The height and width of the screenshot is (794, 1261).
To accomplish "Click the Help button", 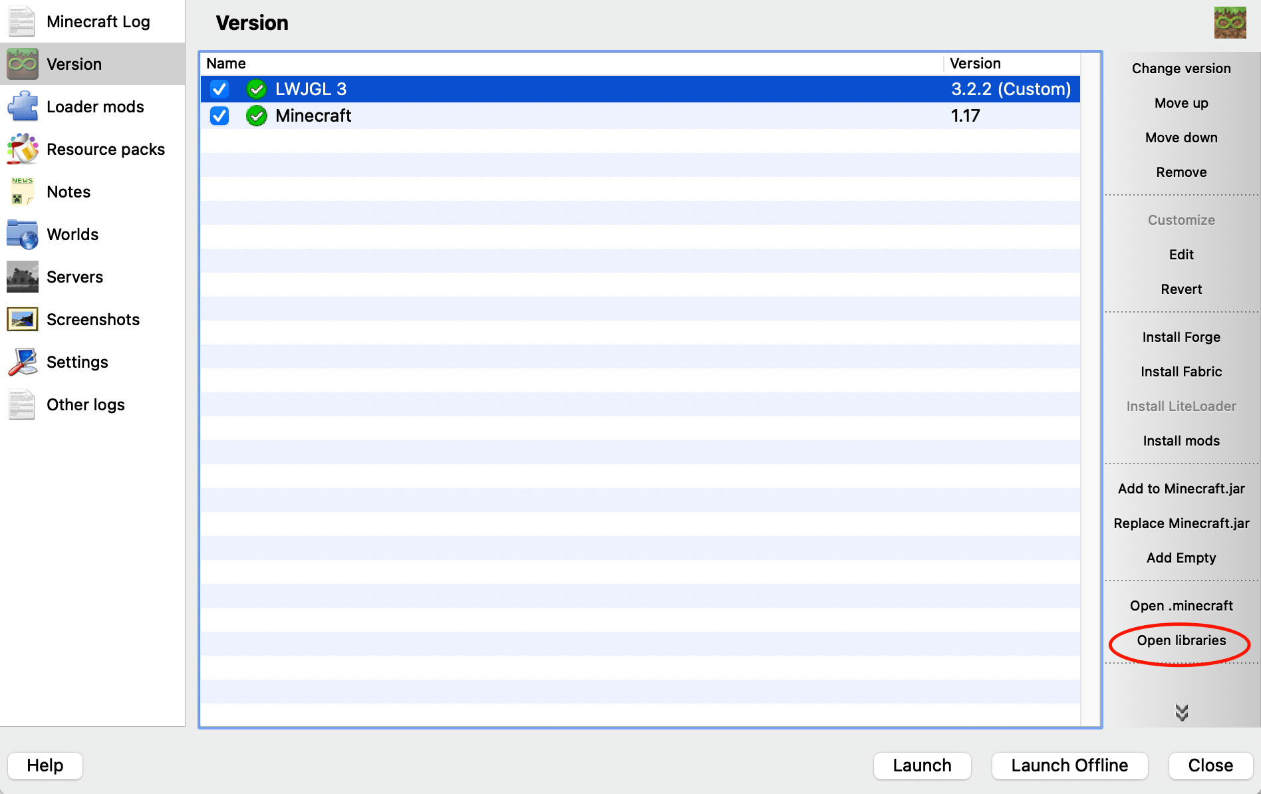I will point(45,765).
